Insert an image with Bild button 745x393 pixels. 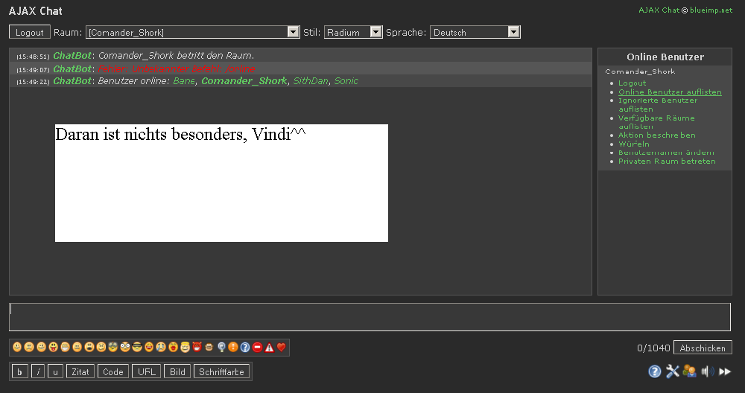pos(178,371)
